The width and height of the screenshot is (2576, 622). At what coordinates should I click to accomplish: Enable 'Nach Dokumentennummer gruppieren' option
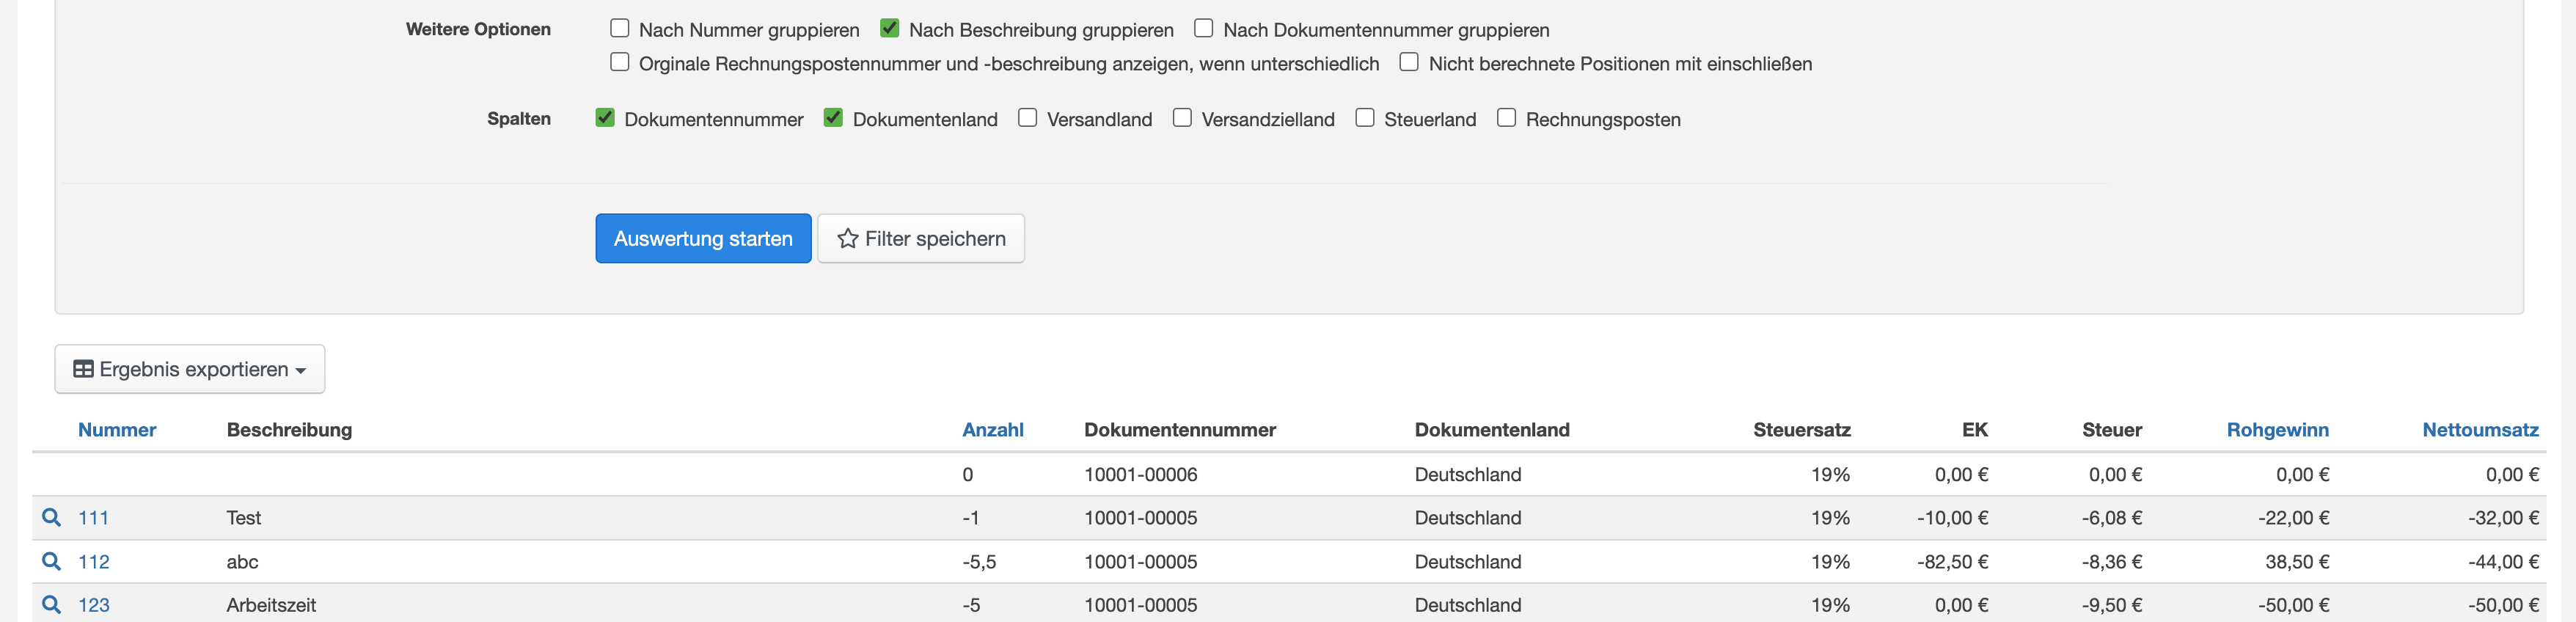[1204, 28]
